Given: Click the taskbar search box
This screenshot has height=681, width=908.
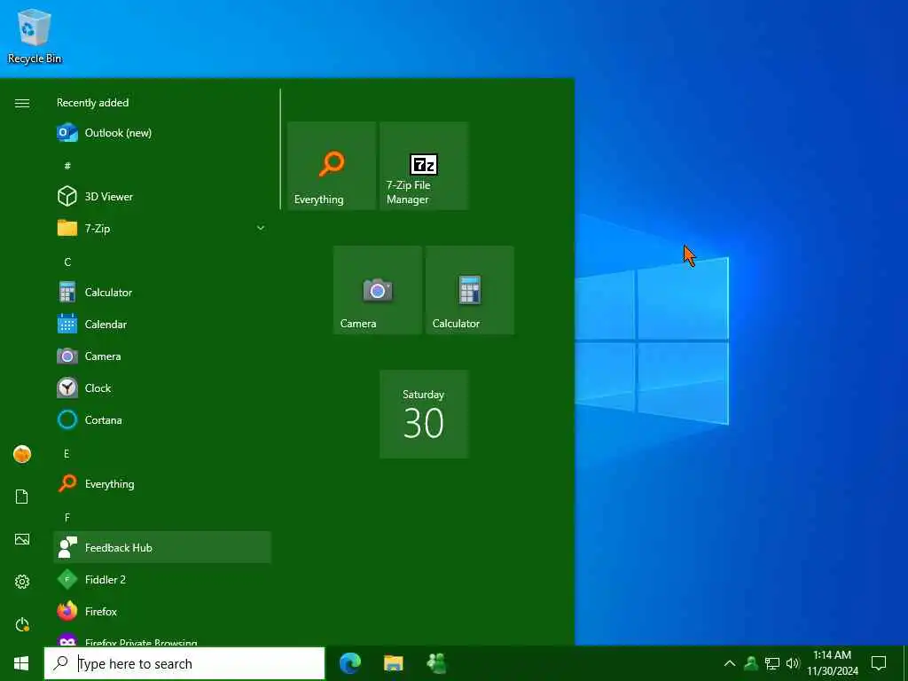Looking at the screenshot, I should click(184, 663).
